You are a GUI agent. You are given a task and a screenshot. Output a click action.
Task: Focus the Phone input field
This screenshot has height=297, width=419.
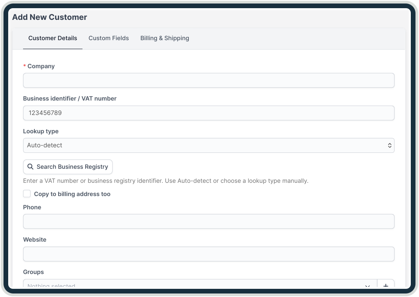pyautogui.click(x=209, y=221)
